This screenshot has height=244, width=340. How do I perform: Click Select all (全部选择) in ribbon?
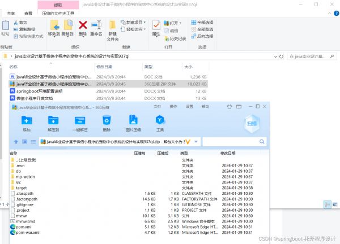point(202,22)
